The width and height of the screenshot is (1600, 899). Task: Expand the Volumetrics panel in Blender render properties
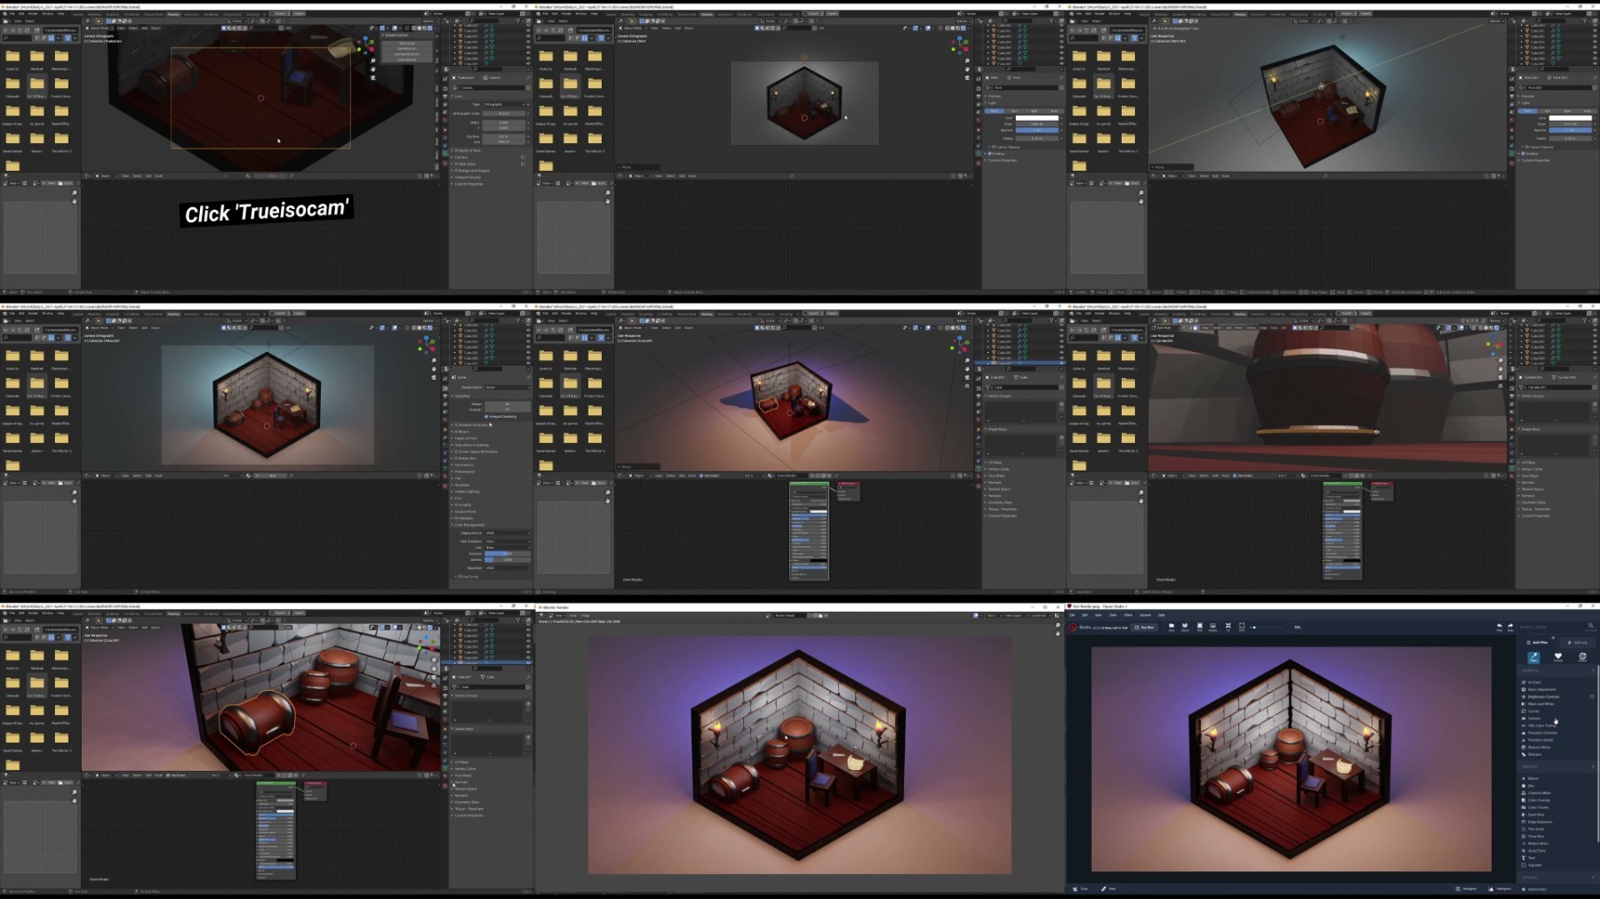[464, 465]
